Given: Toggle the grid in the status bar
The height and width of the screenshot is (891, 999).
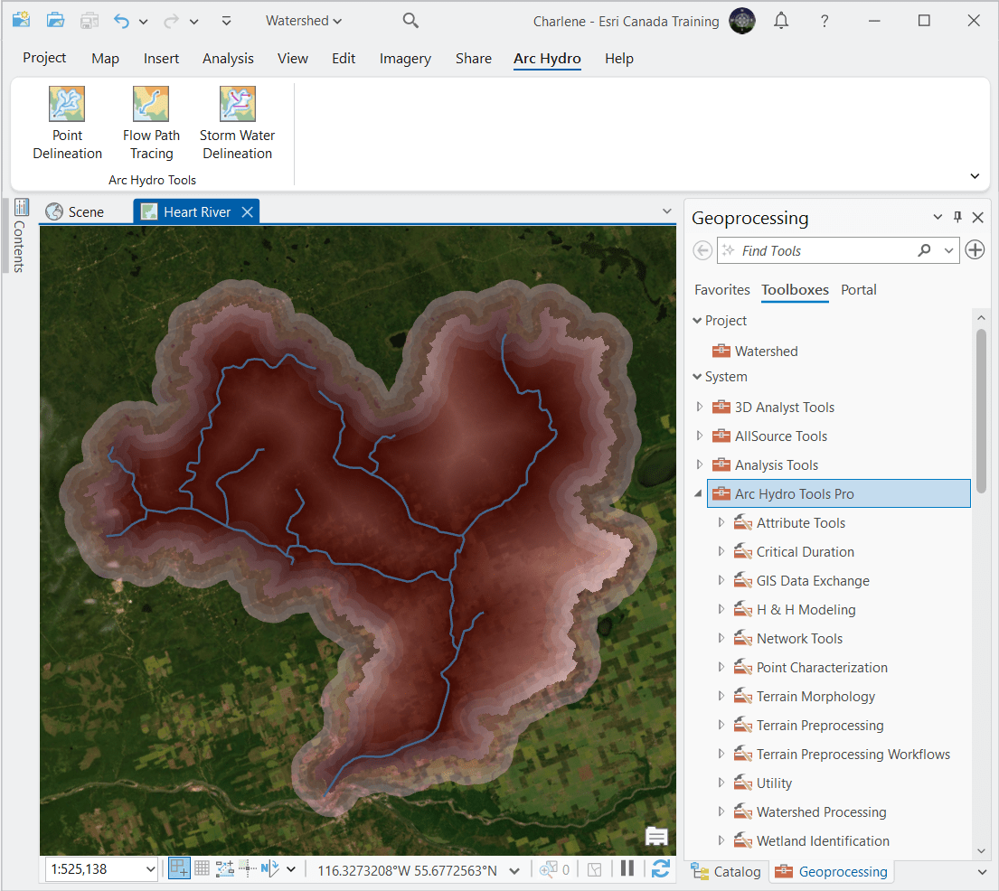Looking at the screenshot, I should click(202, 868).
